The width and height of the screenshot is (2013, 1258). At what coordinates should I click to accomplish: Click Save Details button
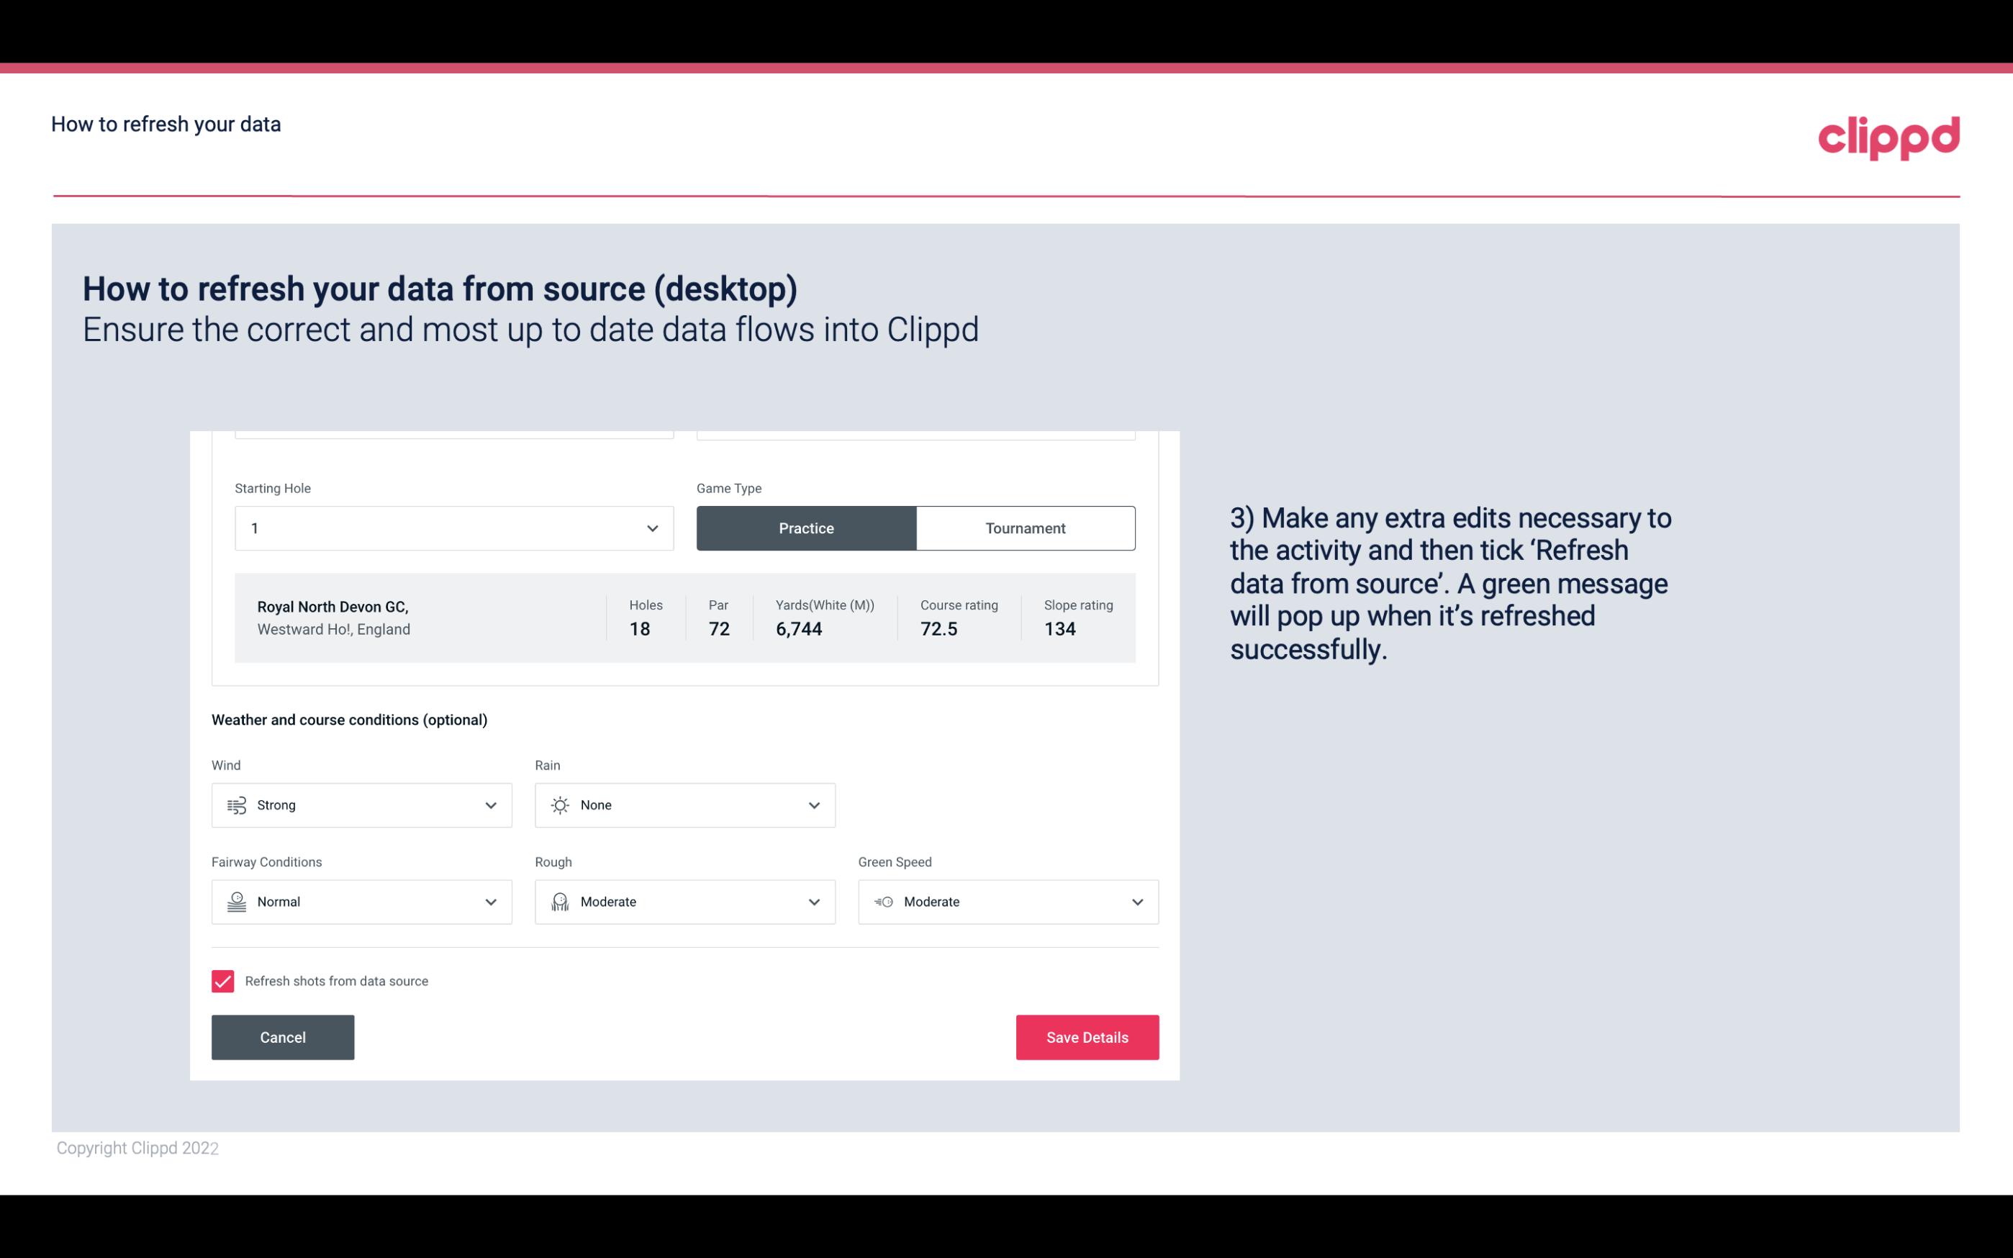[1087, 1036]
